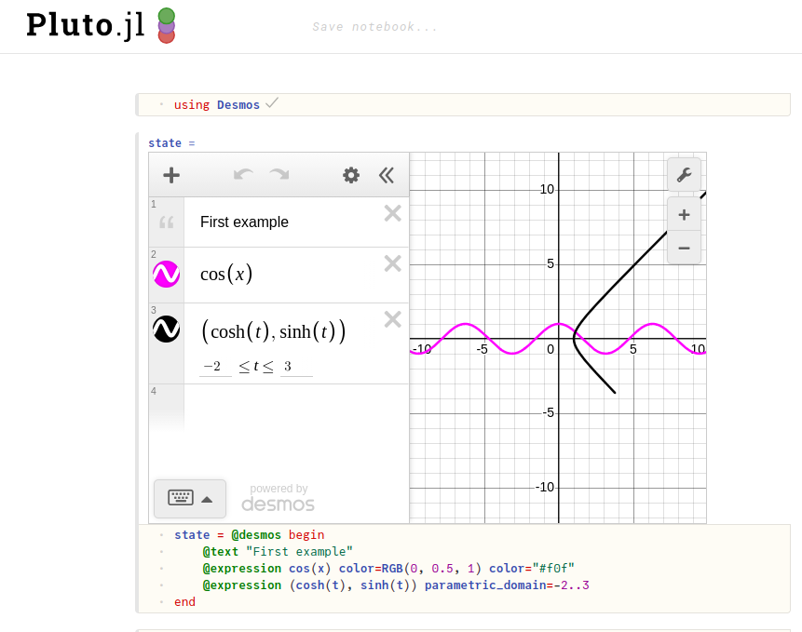Click the Save notebook path field

(x=374, y=27)
